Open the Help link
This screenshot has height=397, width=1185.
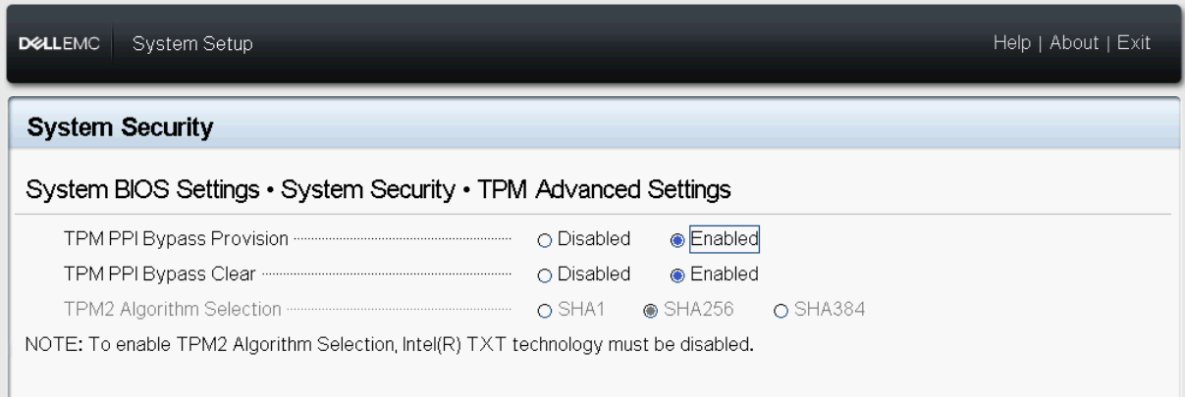click(x=1011, y=43)
